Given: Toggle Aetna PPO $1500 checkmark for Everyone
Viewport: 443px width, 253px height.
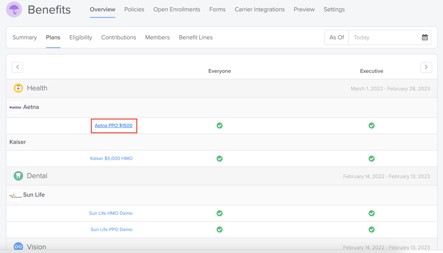Looking at the screenshot, I should 219,126.
